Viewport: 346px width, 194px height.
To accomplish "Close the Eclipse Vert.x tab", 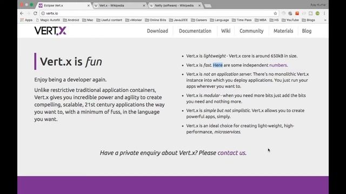I will [89, 5].
